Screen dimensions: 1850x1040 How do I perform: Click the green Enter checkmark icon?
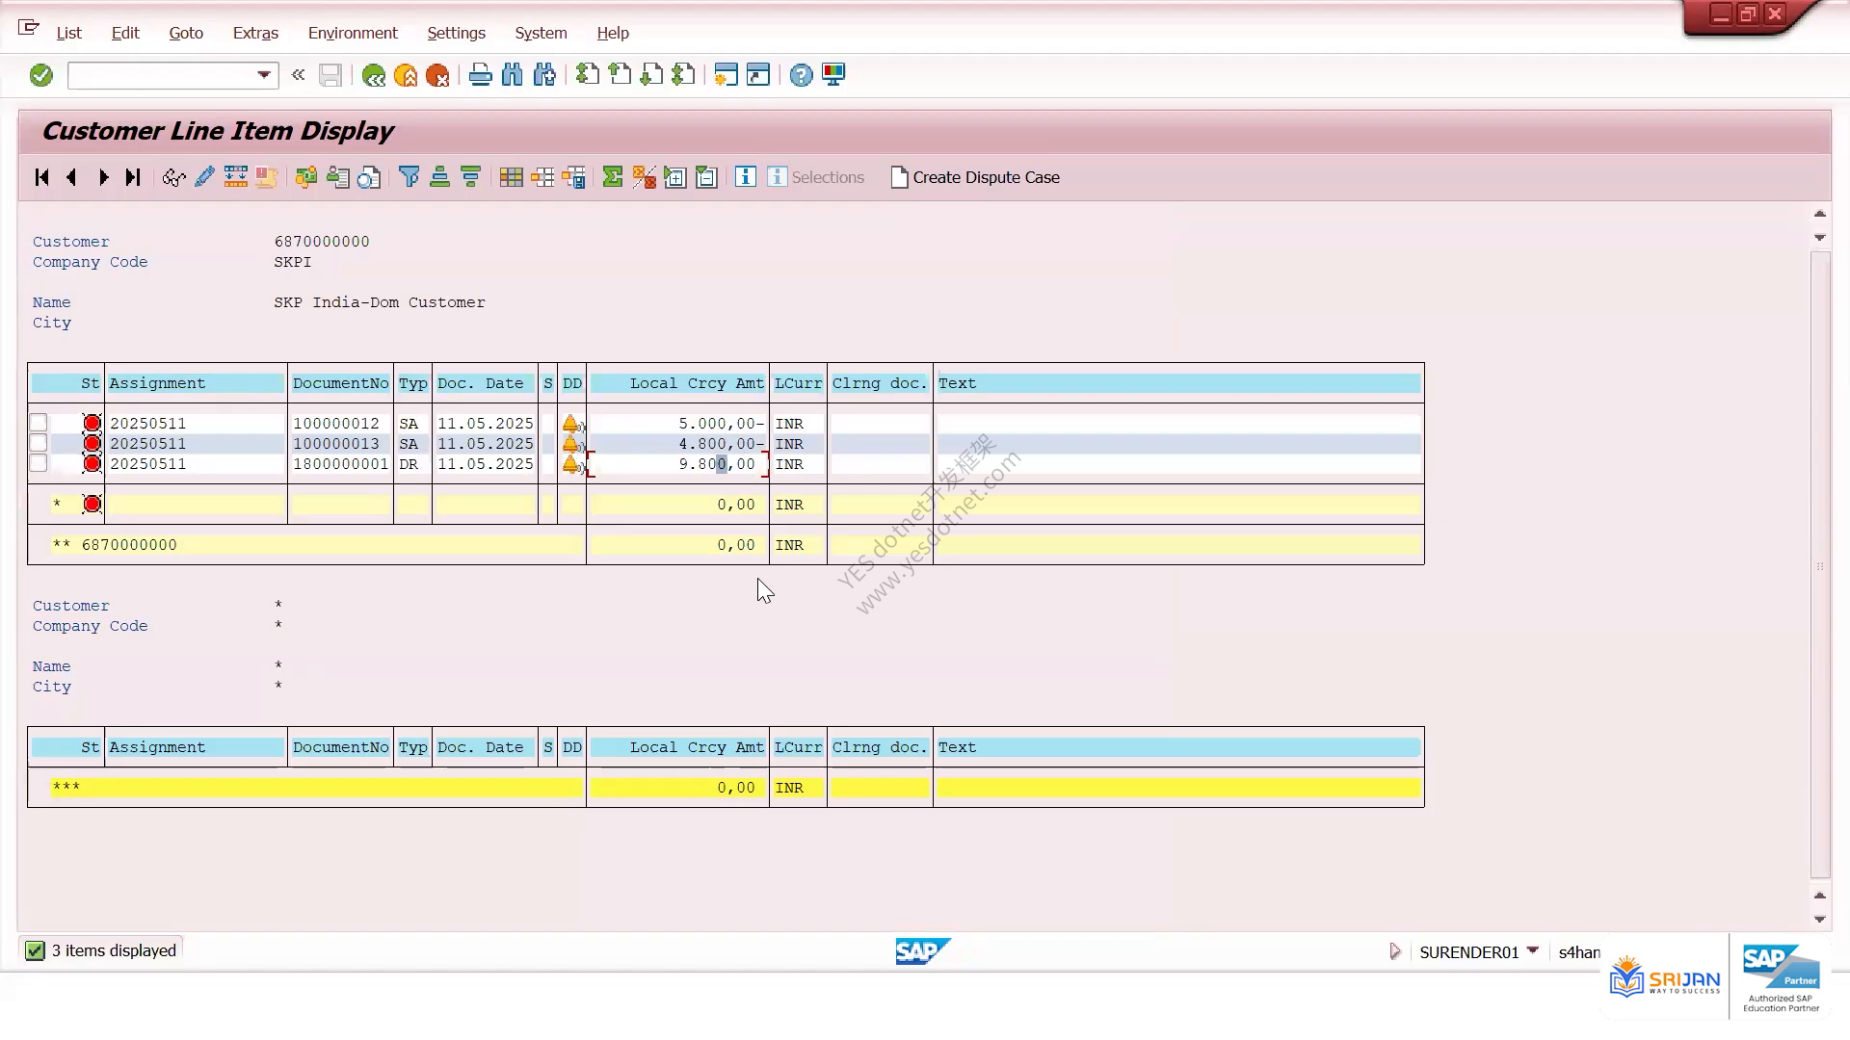40,75
